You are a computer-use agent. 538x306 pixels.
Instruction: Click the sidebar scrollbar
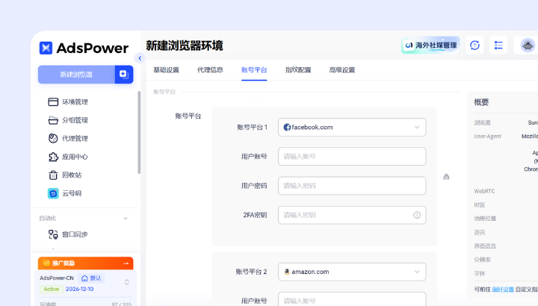pos(139,133)
